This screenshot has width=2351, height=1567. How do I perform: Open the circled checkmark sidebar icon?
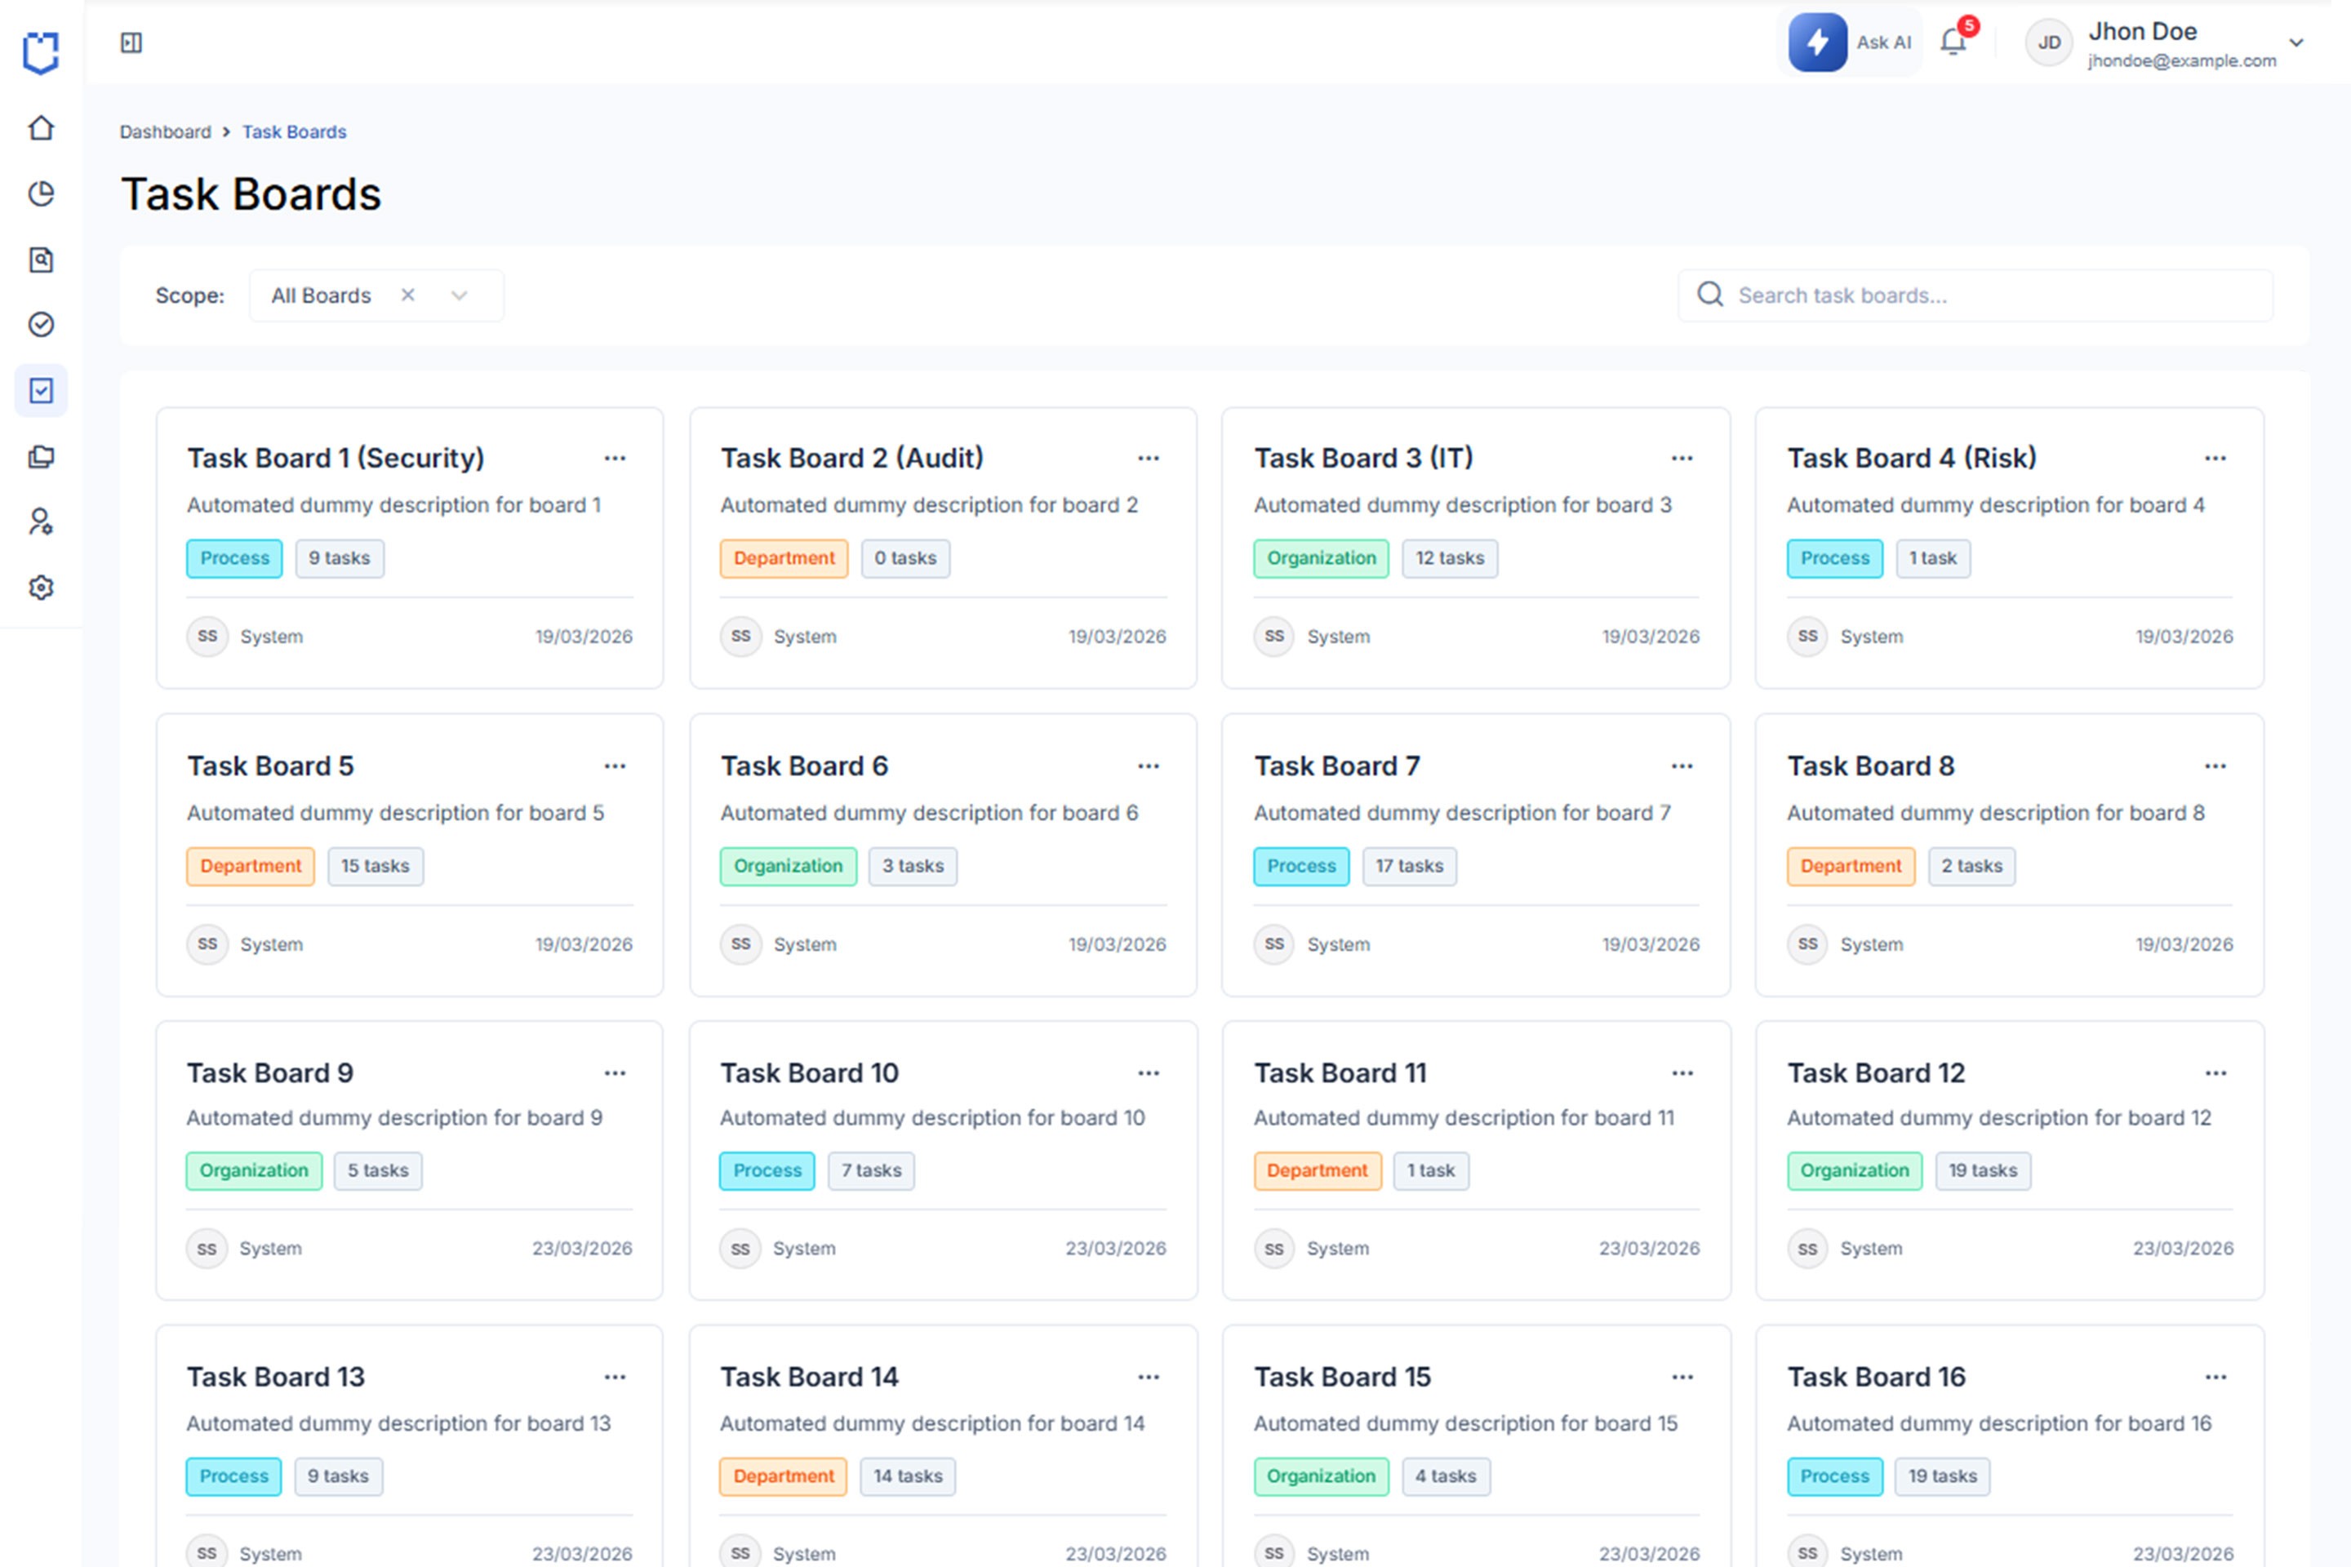click(x=41, y=325)
